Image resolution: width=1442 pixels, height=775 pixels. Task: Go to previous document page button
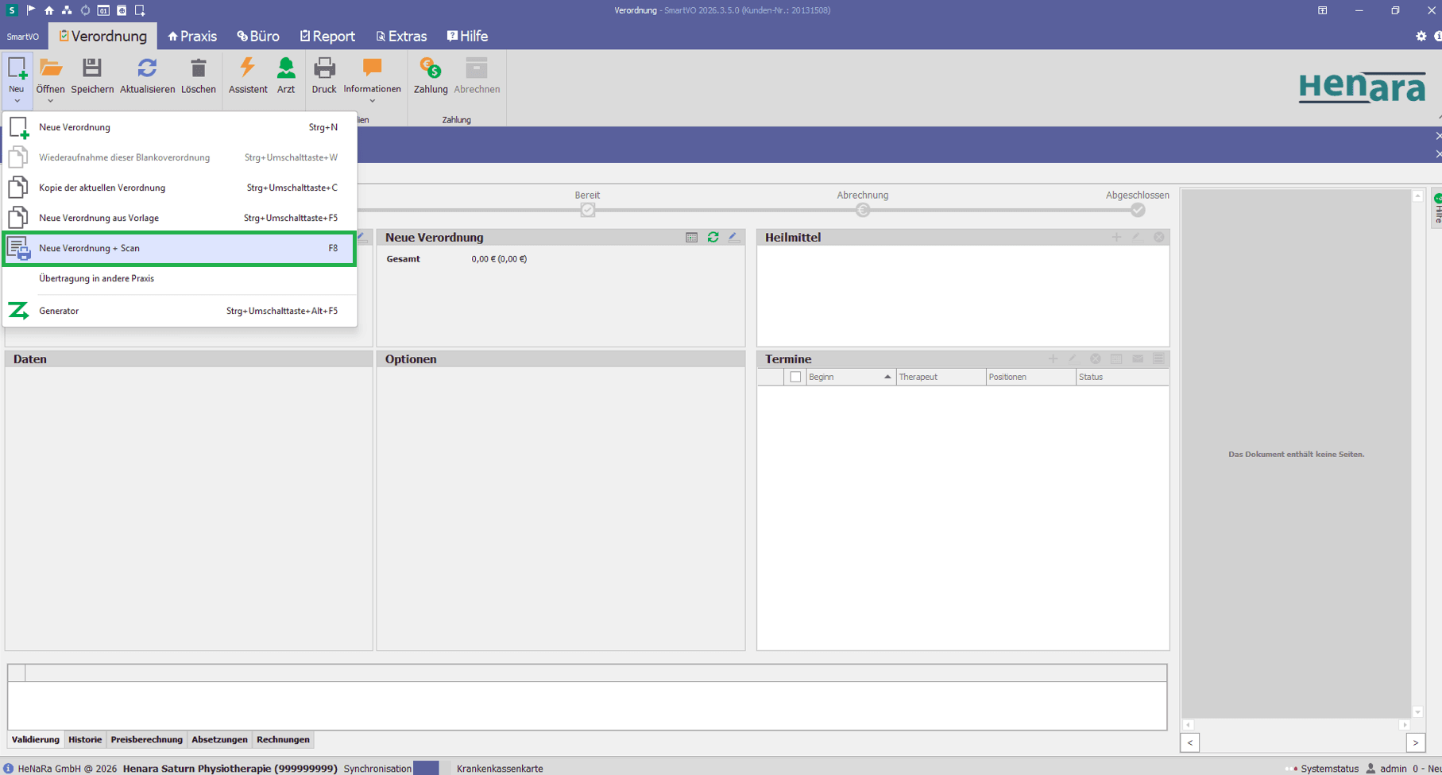[1190, 742]
